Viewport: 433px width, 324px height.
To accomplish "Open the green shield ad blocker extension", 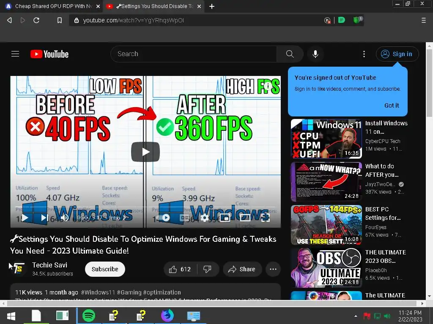I will click(x=358, y=20).
